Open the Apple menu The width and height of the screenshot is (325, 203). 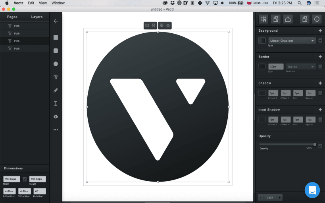click(7, 3)
